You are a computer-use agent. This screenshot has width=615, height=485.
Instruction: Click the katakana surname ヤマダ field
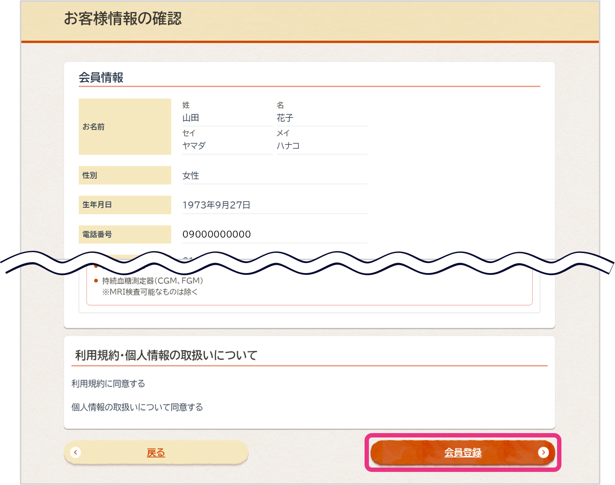194,146
